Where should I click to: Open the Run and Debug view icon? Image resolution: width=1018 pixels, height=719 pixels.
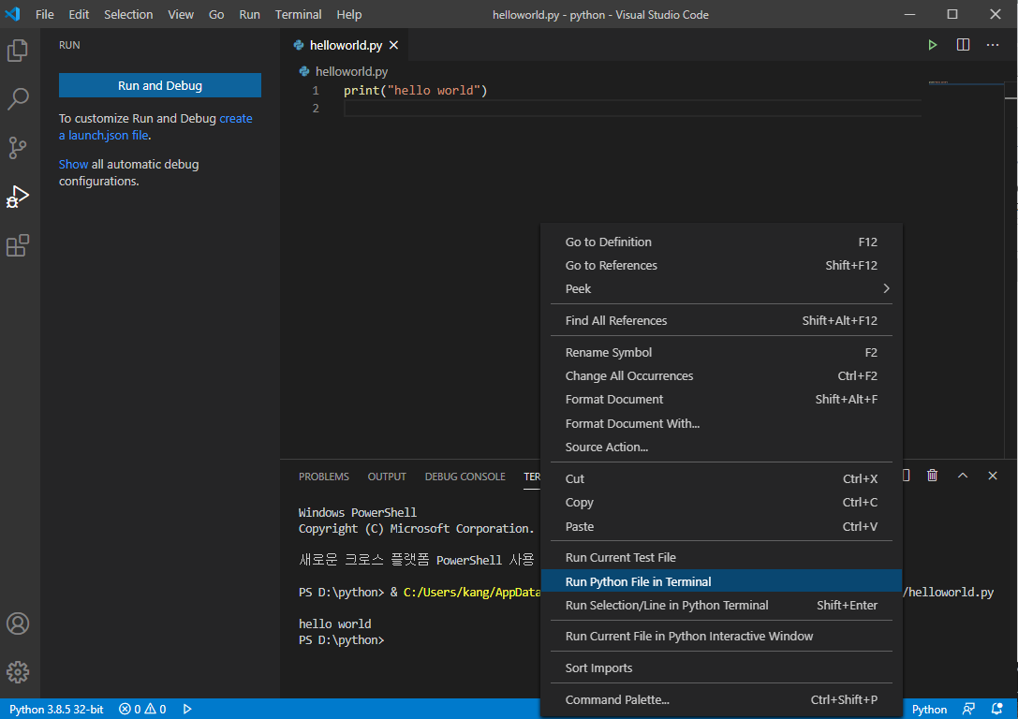(x=18, y=196)
